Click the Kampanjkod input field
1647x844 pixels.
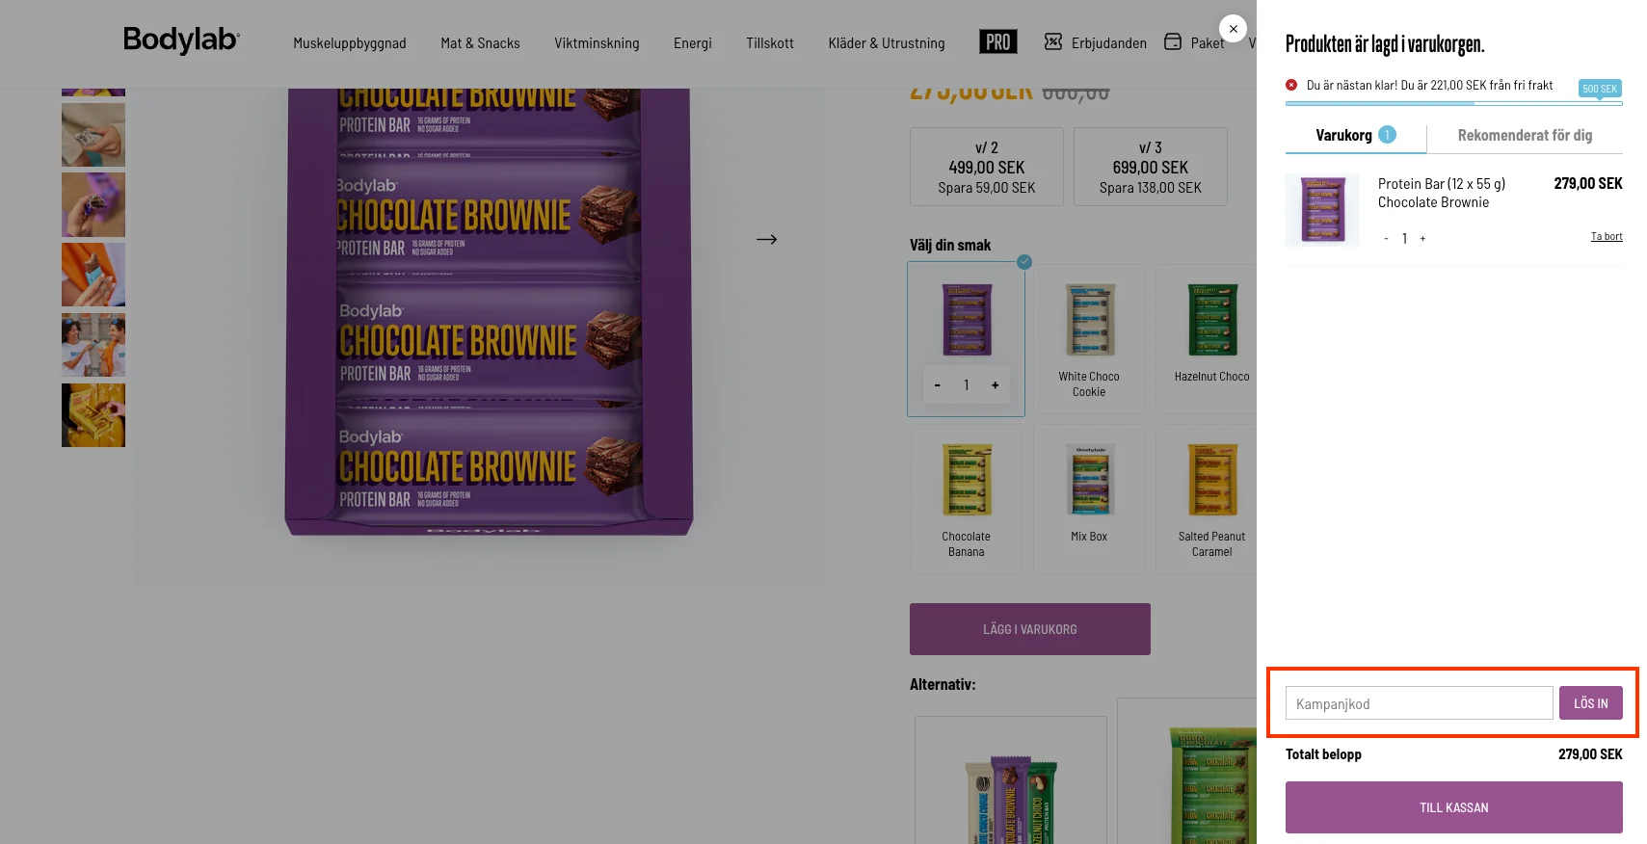[1419, 703]
